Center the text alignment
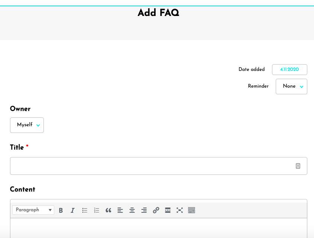This screenshot has height=238, width=314. 132,210
